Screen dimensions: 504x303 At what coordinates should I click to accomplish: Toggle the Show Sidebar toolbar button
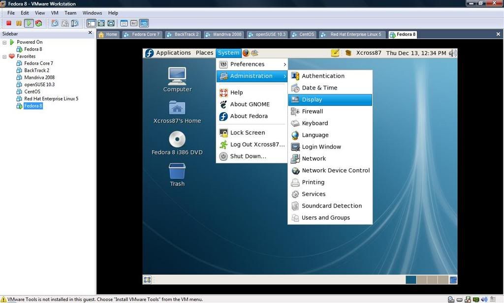pyautogui.click(x=91, y=23)
